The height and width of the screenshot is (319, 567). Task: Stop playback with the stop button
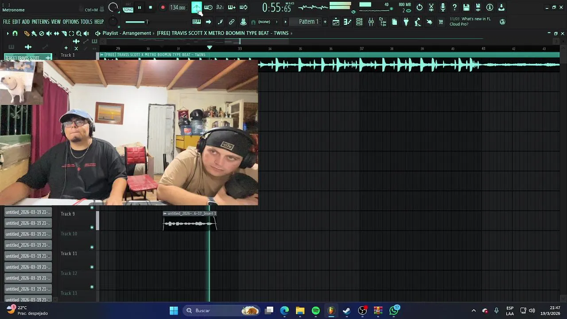click(x=151, y=7)
